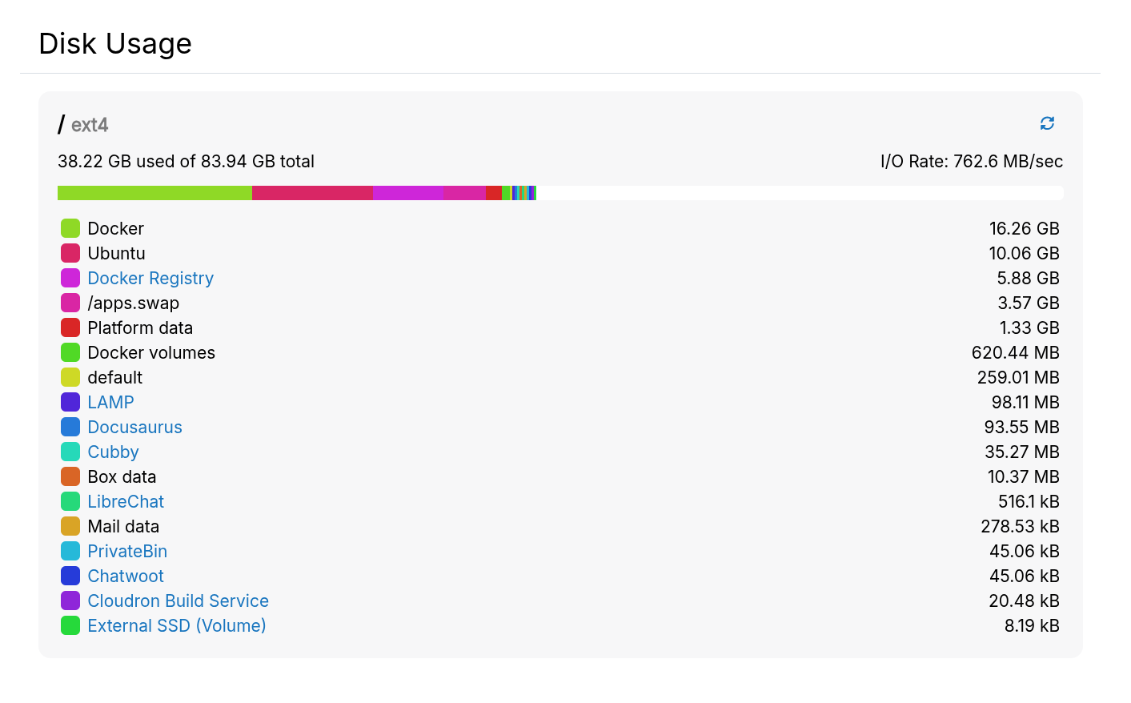1131x703 pixels.
Task: Open the Cloudron Build Service link
Action: [x=178, y=601]
